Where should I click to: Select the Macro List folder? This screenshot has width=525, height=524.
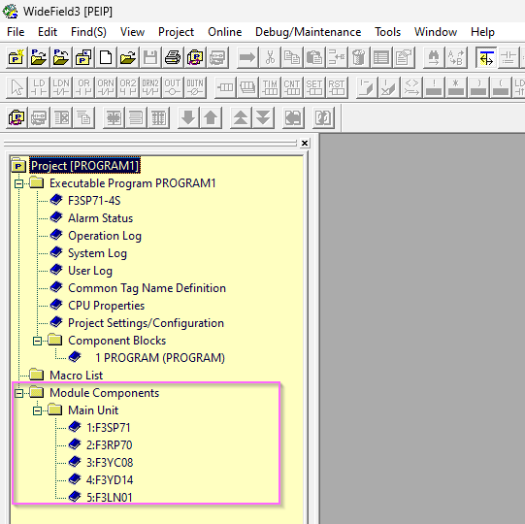pos(76,376)
